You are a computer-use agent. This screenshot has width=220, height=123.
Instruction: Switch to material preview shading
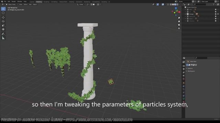coord(175,4)
